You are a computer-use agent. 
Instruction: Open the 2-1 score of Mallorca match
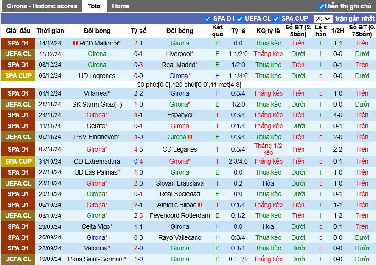point(138,44)
